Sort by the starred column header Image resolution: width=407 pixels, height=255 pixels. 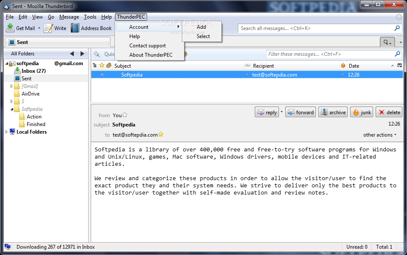(102, 66)
